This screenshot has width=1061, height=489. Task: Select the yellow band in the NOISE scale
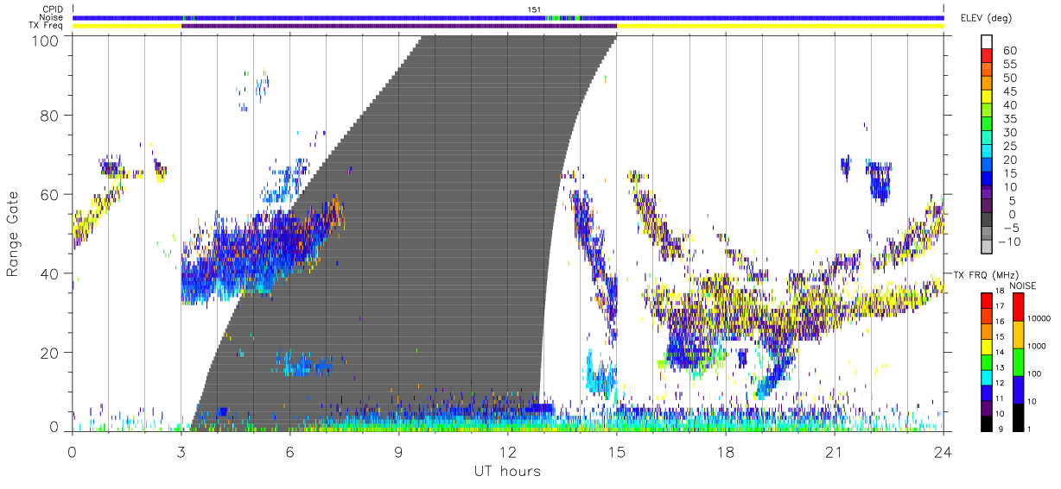(x=1018, y=334)
